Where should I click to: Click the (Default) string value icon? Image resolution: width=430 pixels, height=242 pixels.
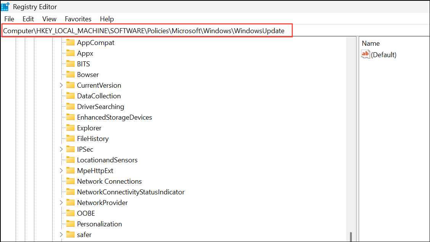[x=365, y=54]
